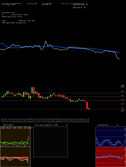Click the 'CL: 34.77' closing price label
The width and height of the screenshot is (126, 167).
pos(46,5)
